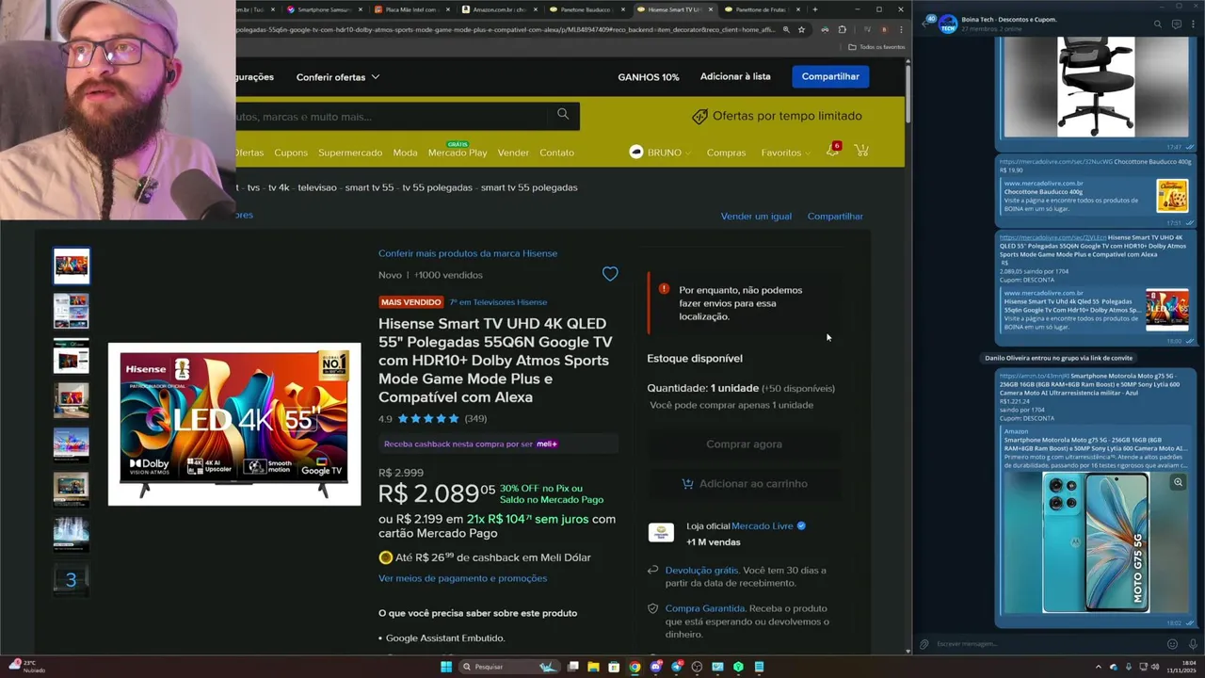The image size is (1205, 678).
Task: Click the Chrome zoom magnifier in address bar
Action: (786, 30)
